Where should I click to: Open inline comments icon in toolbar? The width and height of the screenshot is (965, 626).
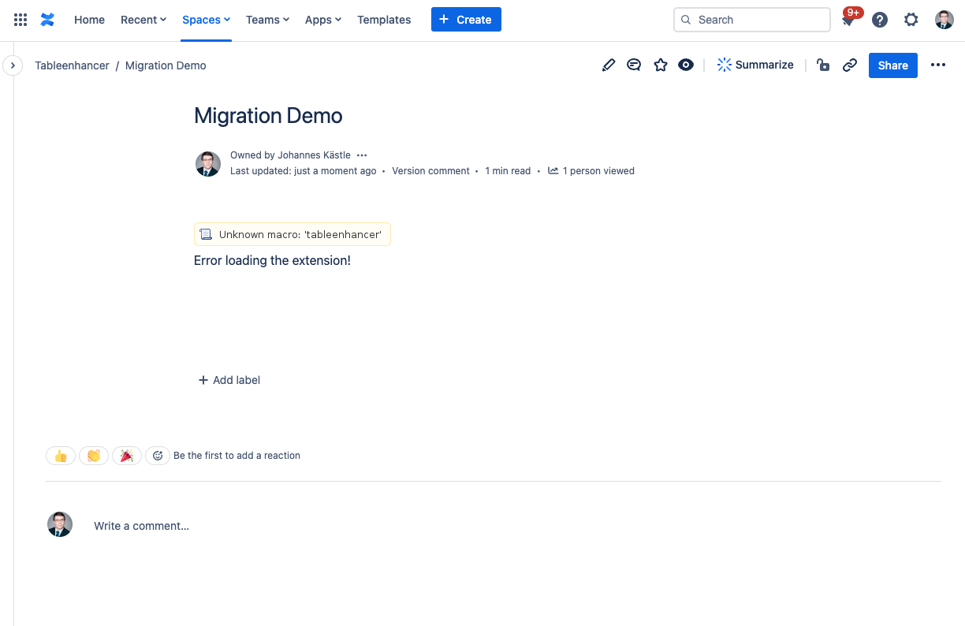[634, 65]
